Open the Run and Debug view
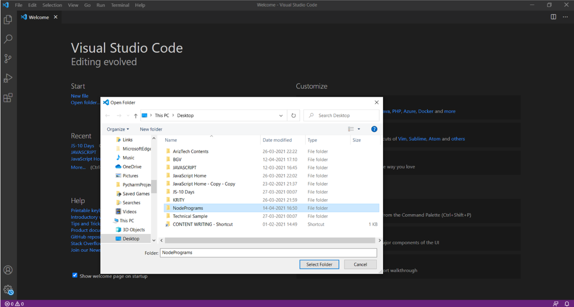 (8, 78)
